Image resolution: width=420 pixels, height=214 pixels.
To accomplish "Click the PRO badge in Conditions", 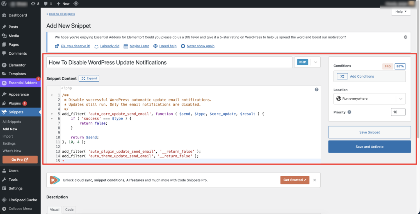I will tap(388, 66).
